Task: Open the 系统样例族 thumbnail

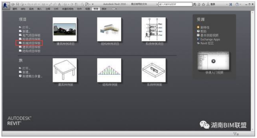Action: (x=154, y=70)
